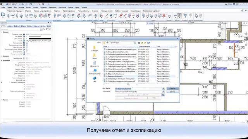Screen dimensions: 248x139
Task: Open the Файл menu
Action: pyautogui.click(x=3, y=7)
